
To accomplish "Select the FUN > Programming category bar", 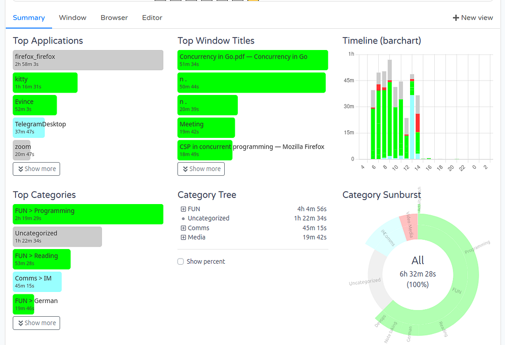I will 88,214.
